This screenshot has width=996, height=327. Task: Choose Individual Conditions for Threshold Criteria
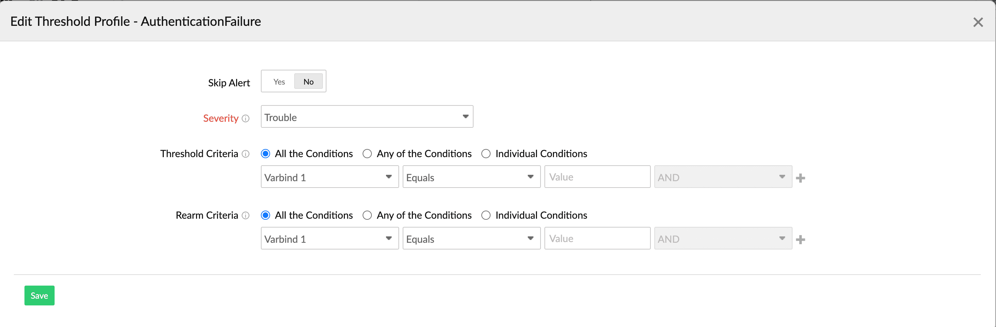tap(486, 154)
